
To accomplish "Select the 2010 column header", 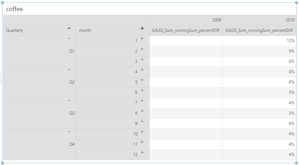I will tap(290, 20).
